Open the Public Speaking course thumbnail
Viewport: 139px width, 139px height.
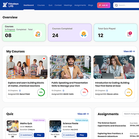click(70, 67)
